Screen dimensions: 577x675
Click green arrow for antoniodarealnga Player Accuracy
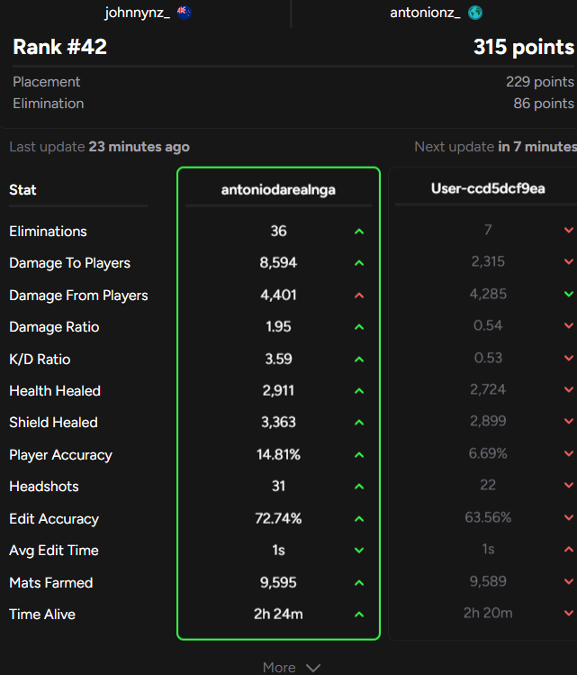tap(359, 455)
